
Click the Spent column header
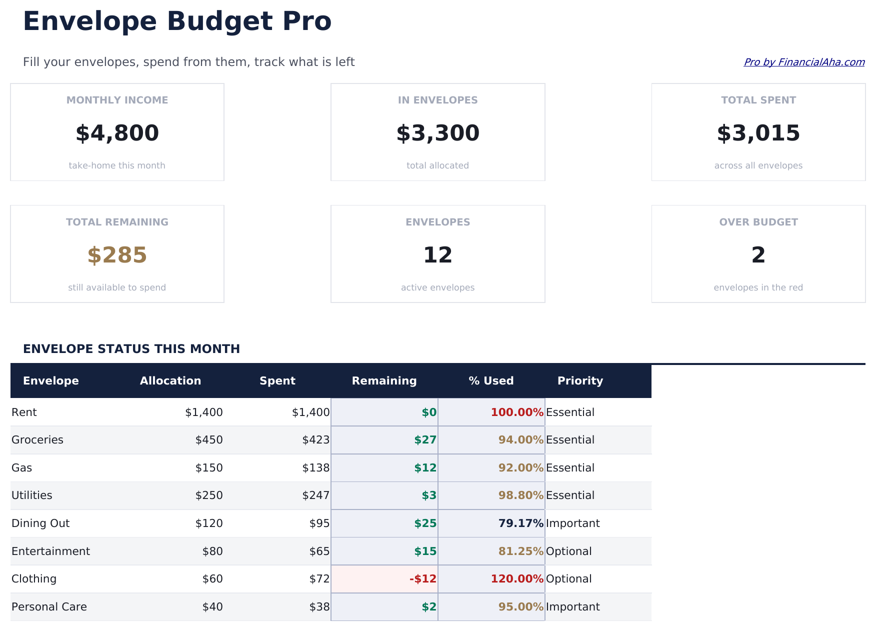point(277,380)
